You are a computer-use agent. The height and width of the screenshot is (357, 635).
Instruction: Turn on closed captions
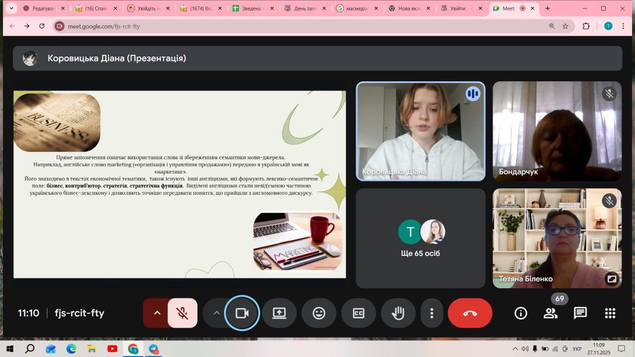[x=358, y=313]
